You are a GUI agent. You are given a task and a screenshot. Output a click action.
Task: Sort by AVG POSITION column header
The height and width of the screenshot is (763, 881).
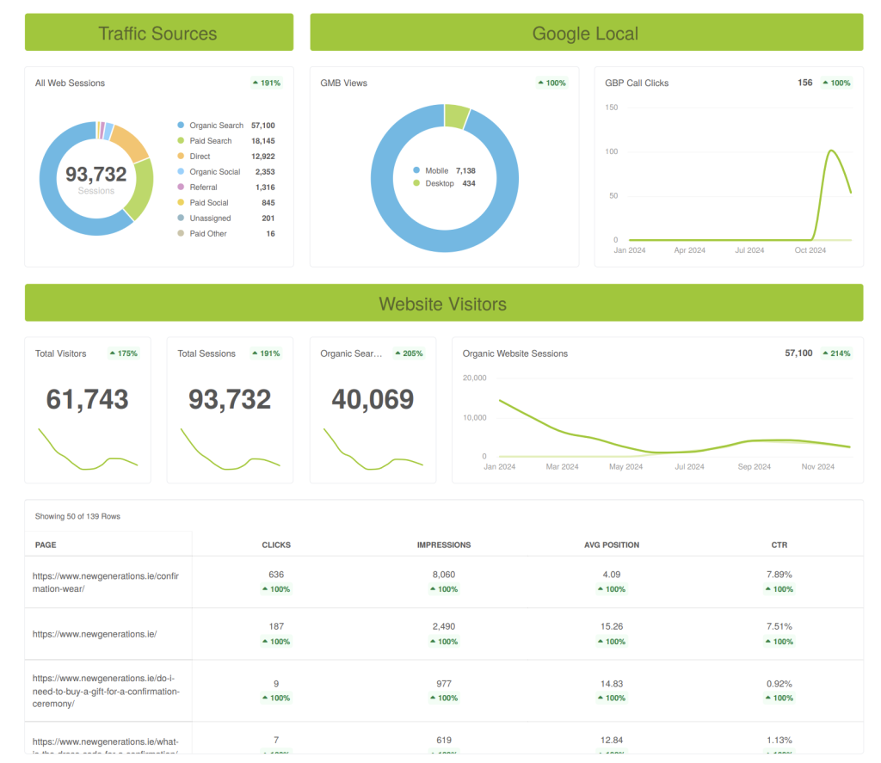pyautogui.click(x=612, y=545)
